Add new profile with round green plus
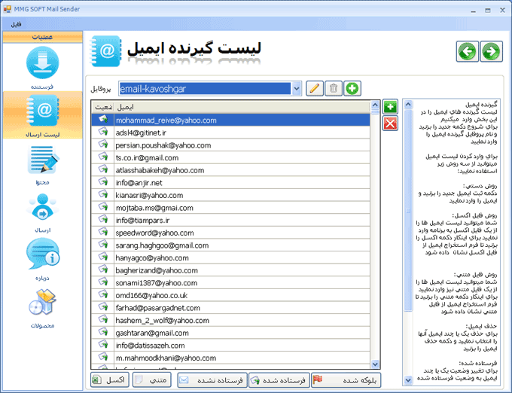Image resolution: width=512 pixels, height=393 pixels. [x=352, y=88]
